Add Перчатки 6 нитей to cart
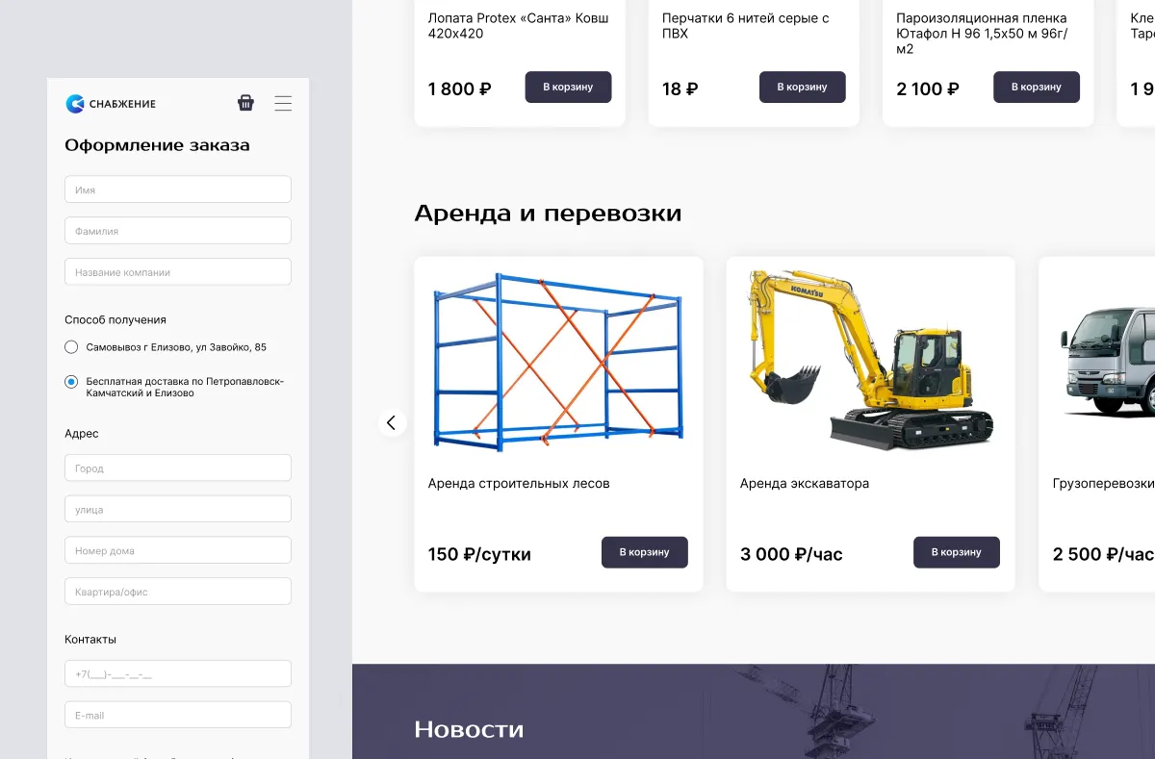Image resolution: width=1155 pixels, height=759 pixels. [802, 87]
